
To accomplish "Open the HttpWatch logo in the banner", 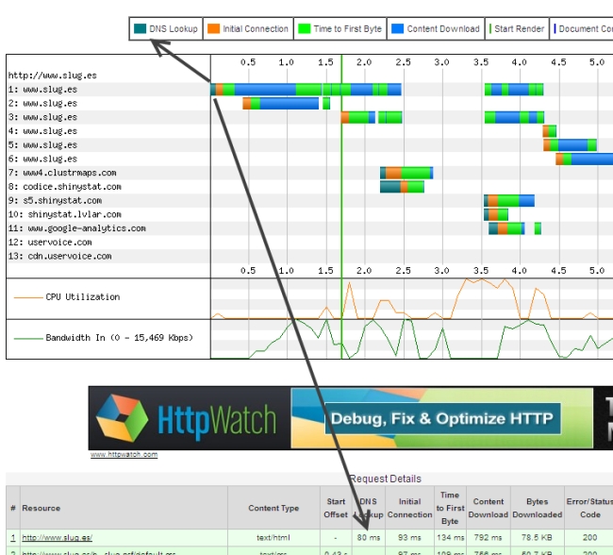I will click(187, 420).
